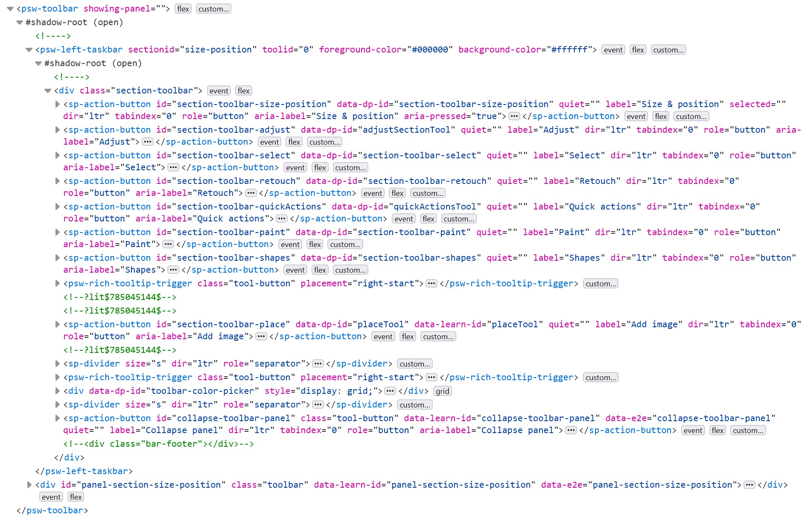The height and width of the screenshot is (518, 805).
Task: Click the "grid" badge on the toolbar-color-picker div
Action: pyautogui.click(x=443, y=391)
